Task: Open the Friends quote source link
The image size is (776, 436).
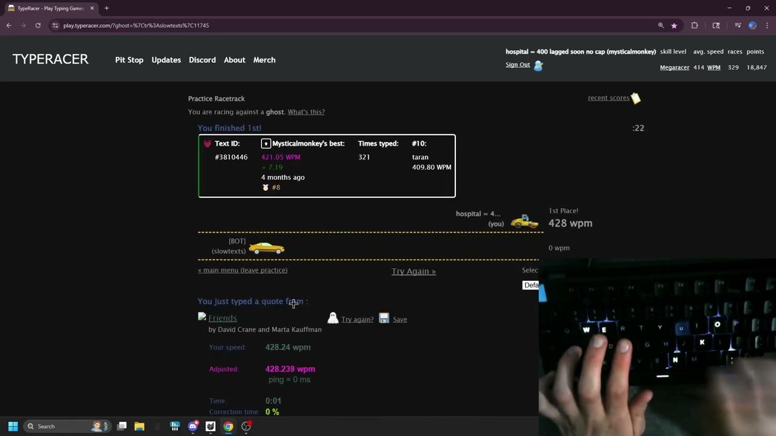Action: pyautogui.click(x=222, y=318)
